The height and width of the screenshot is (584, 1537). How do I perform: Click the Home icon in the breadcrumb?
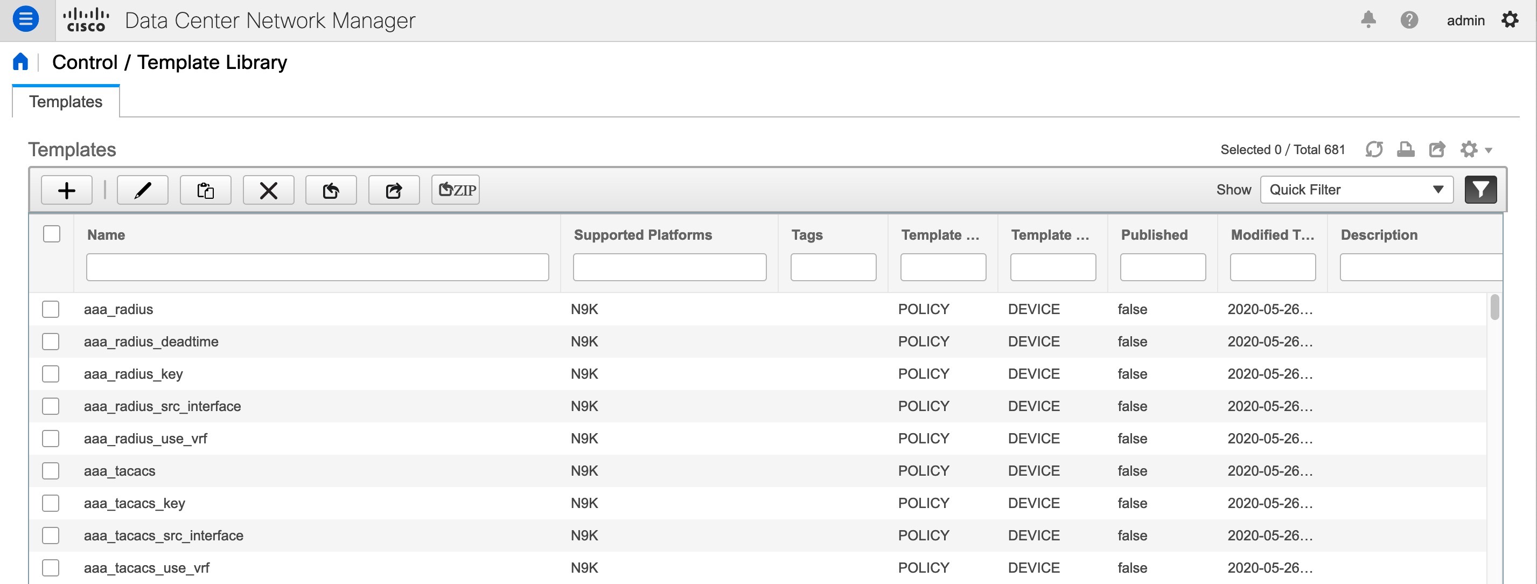click(x=20, y=61)
